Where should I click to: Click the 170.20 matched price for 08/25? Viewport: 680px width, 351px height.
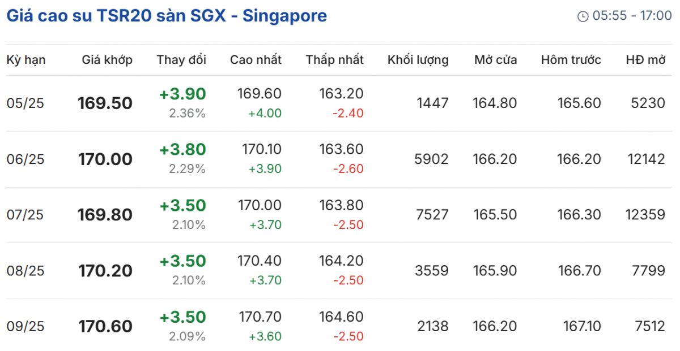click(105, 271)
